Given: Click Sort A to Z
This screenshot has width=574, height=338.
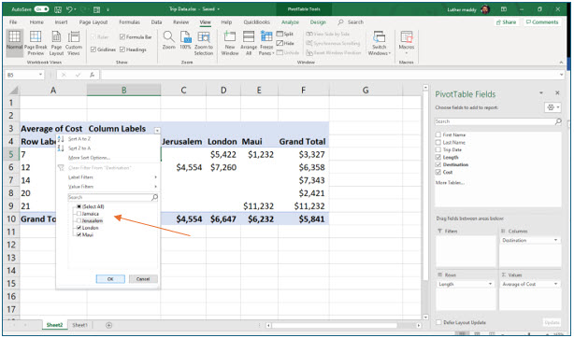Looking at the screenshot, I should 79,139.
